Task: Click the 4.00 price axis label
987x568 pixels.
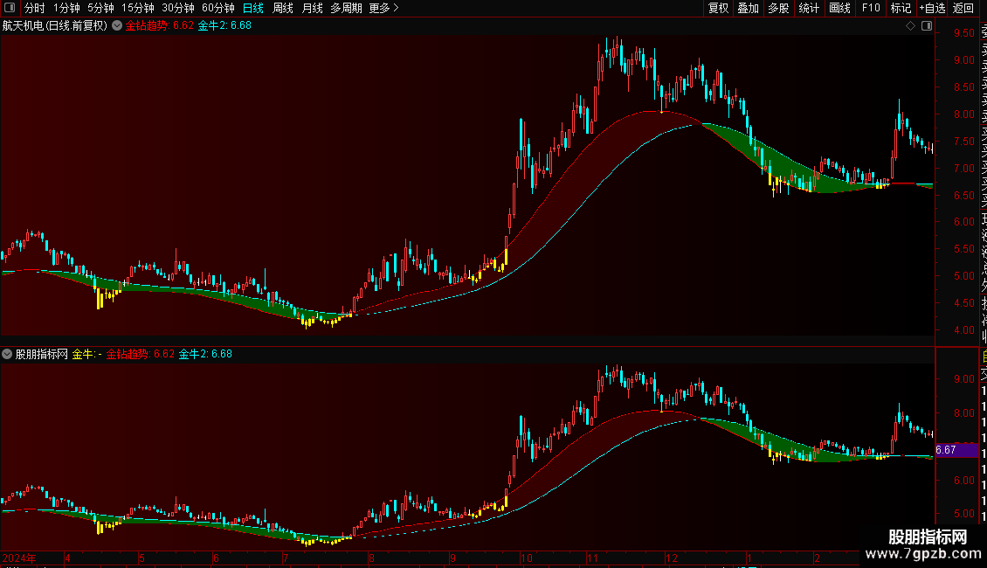Action: click(x=963, y=330)
